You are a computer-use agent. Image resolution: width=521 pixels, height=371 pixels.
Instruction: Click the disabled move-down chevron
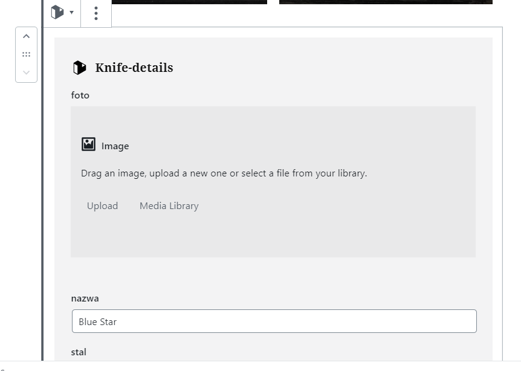(26, 73)
